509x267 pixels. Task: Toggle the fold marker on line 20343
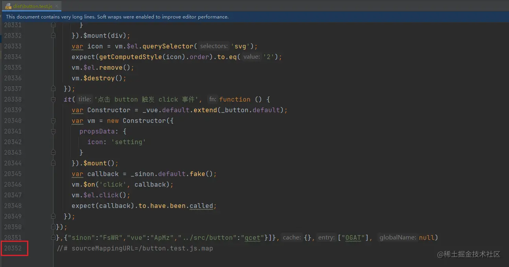coord(53,152)
